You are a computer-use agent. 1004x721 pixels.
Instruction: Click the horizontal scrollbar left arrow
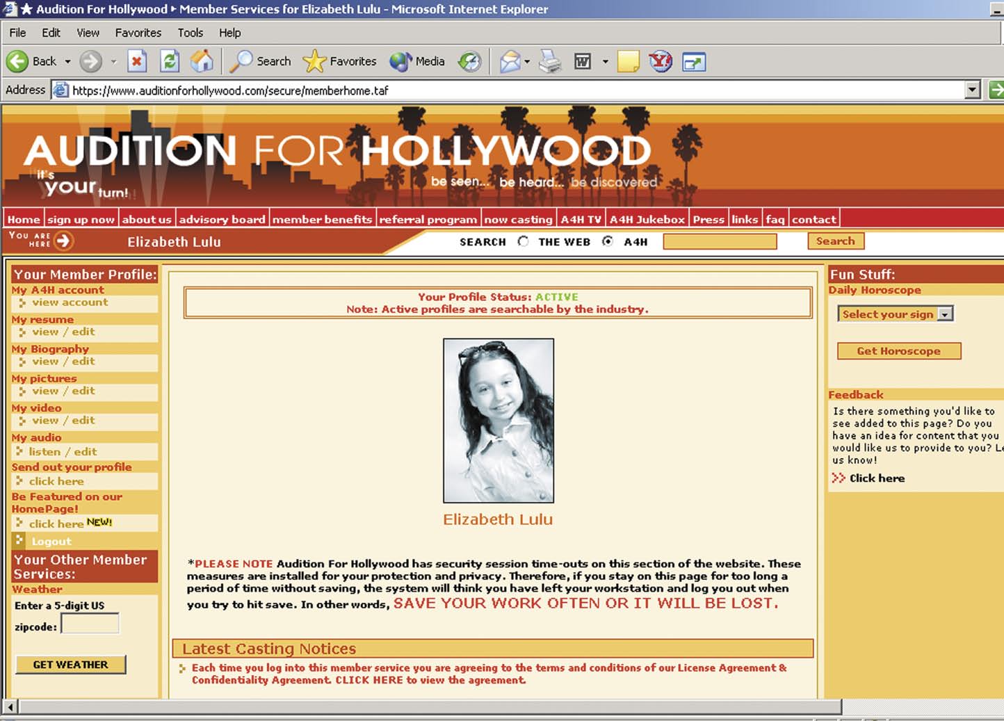pyautogui.click(x=10, y=707)
